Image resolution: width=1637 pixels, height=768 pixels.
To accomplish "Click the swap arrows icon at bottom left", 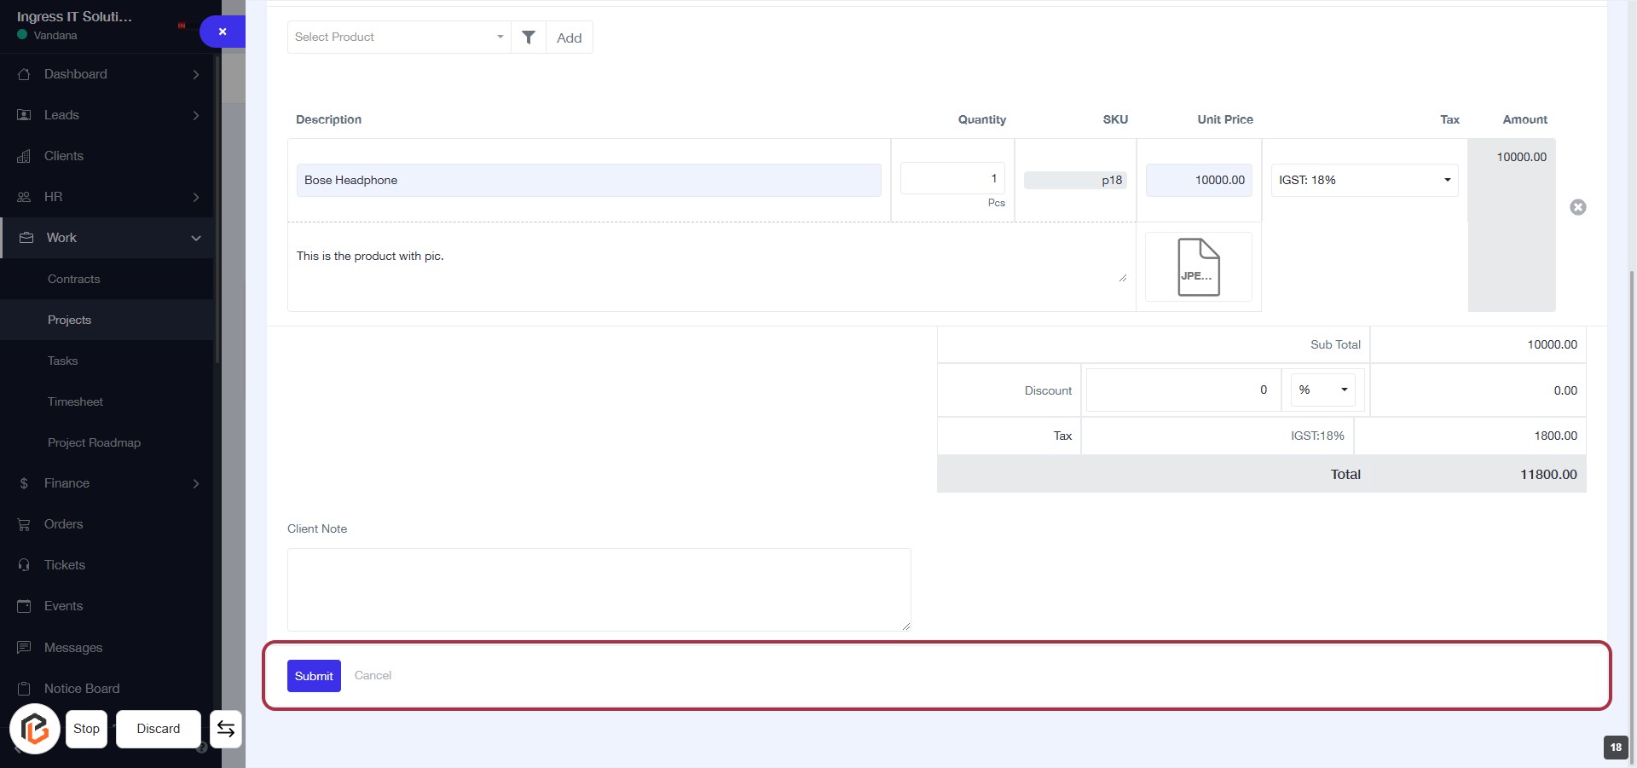I will pyautogui.click(x=226, y=729).
